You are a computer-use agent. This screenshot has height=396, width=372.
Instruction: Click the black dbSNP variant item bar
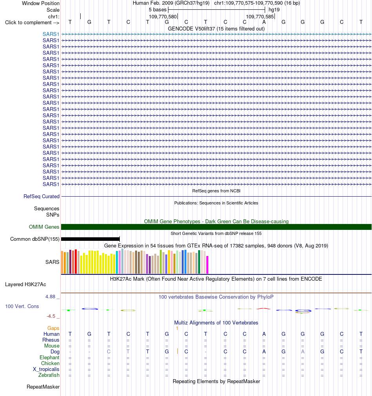pyautogui.click(x=90, y=239)
